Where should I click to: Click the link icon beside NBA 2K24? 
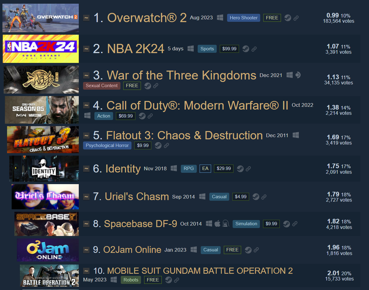(x=254, y=49)
